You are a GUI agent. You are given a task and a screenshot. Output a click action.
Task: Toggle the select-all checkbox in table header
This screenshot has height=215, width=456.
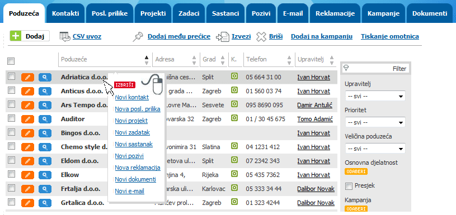[11, 61]
